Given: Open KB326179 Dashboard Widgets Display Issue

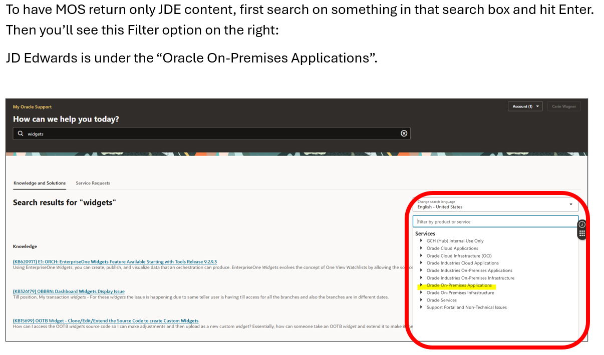Looking at the screenshot, I should point(69,291).
